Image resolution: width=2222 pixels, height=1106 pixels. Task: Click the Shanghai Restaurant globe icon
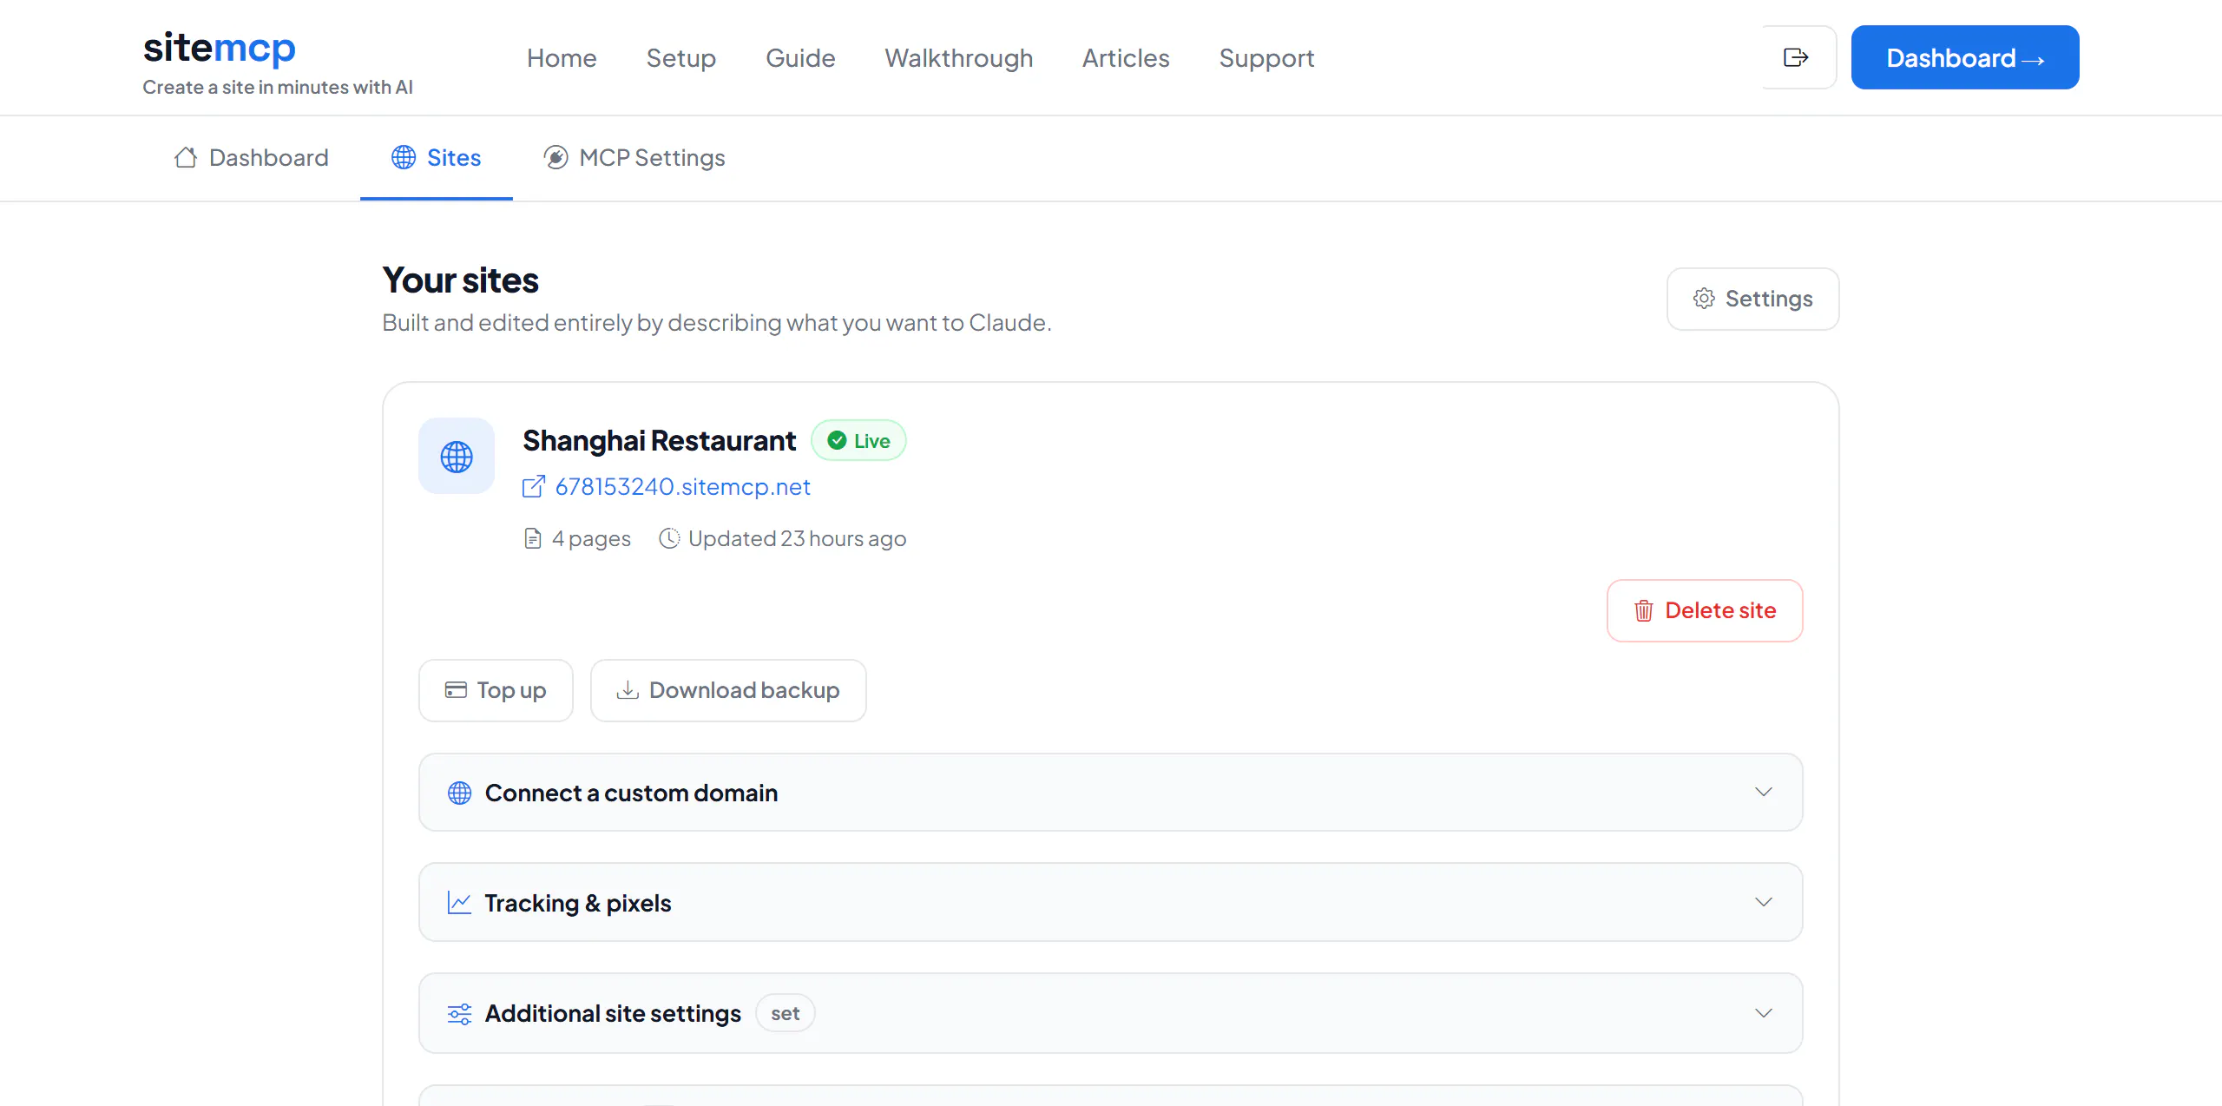pos(457,457)
